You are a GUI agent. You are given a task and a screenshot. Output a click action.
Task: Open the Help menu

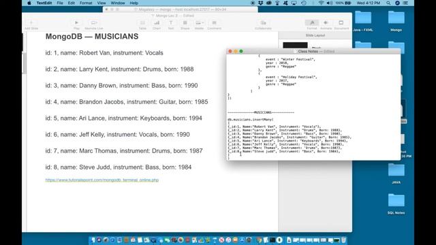134,3
